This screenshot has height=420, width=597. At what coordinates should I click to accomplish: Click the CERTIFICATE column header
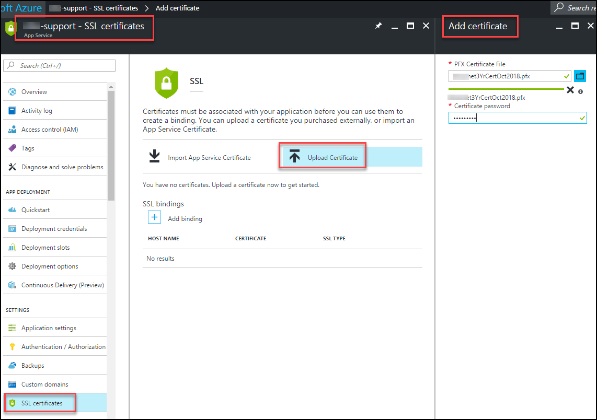250,239
